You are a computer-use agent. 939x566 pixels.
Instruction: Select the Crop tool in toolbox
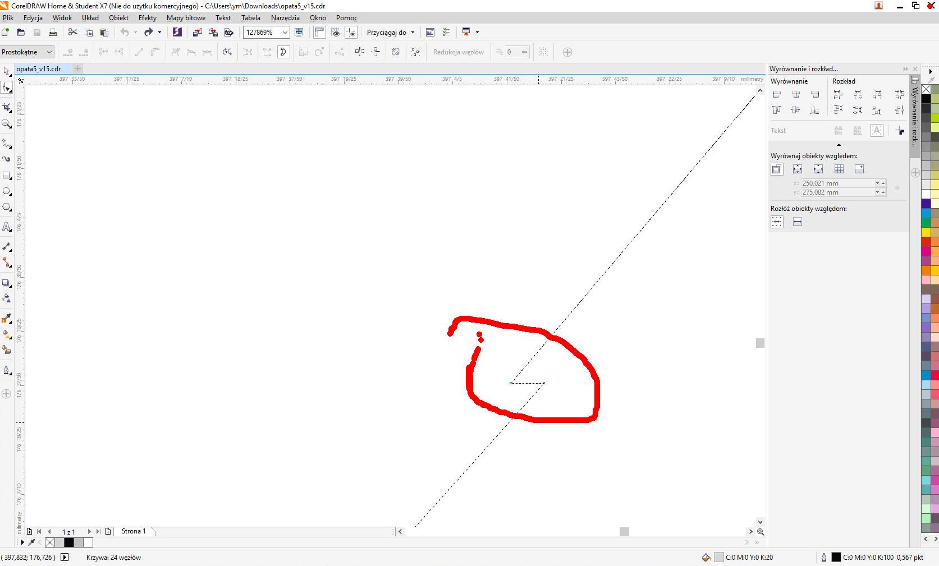[7, 107]
